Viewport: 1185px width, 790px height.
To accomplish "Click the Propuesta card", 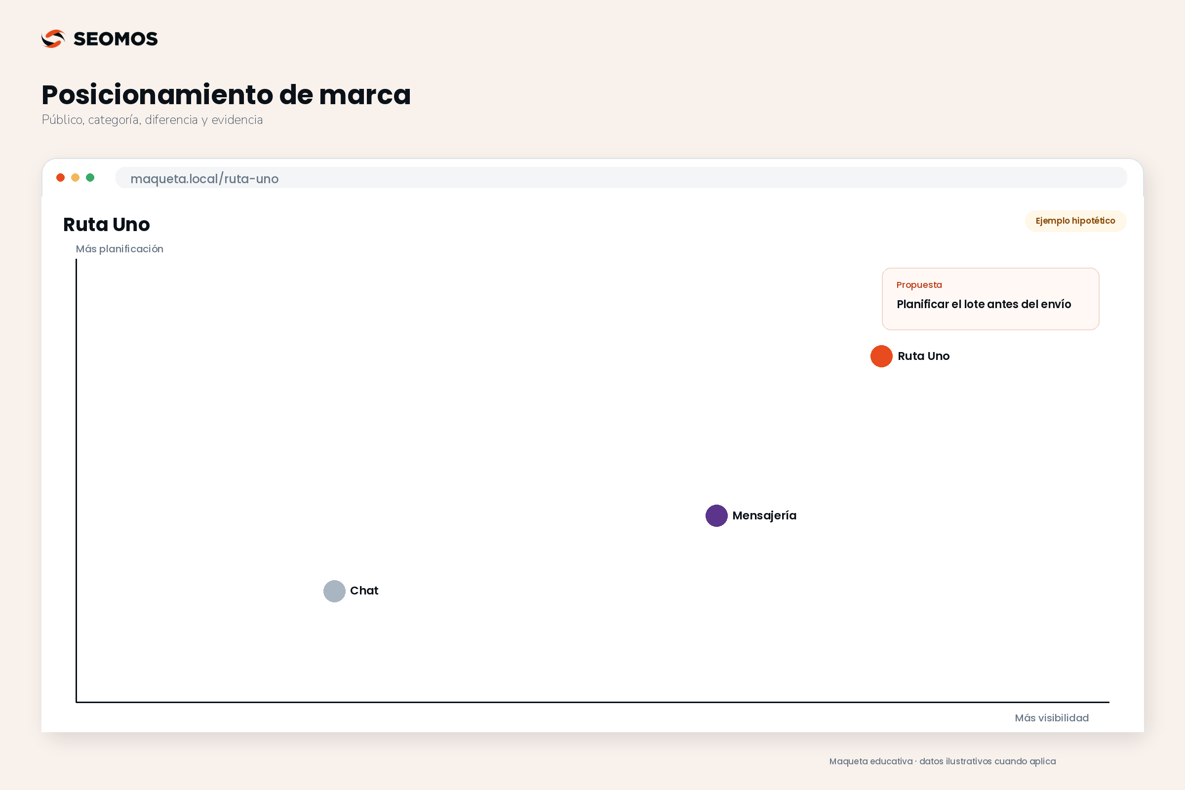I will tap(990, 299).
